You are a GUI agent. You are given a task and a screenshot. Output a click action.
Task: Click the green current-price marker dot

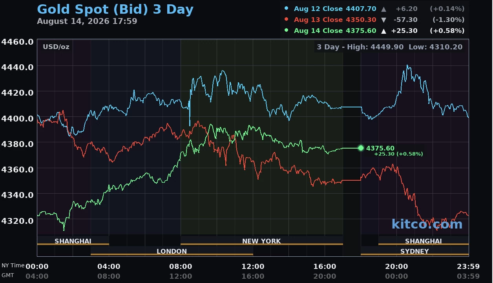click(x=361, y=148)
